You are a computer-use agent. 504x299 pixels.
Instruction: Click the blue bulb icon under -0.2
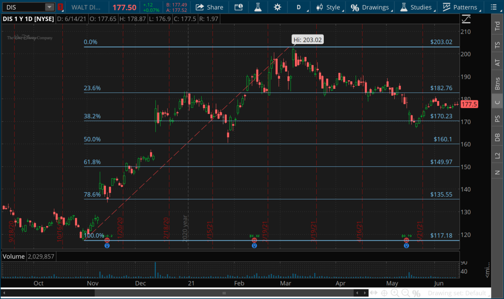pyautogui.click(x=107, y=245)
